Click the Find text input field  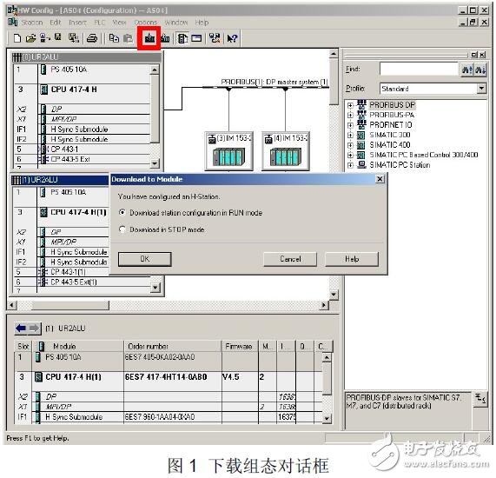419,69
